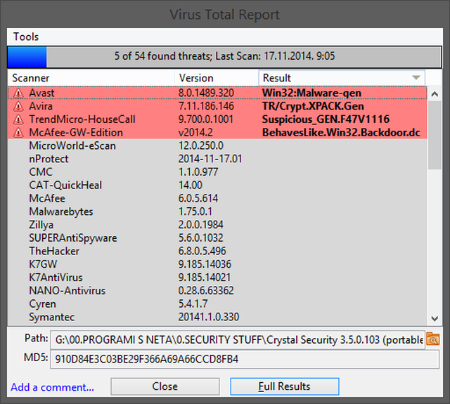450x404 pixels.
Task: Select the TR/Crypt.XPACK.Gen result
Action: 313,106
